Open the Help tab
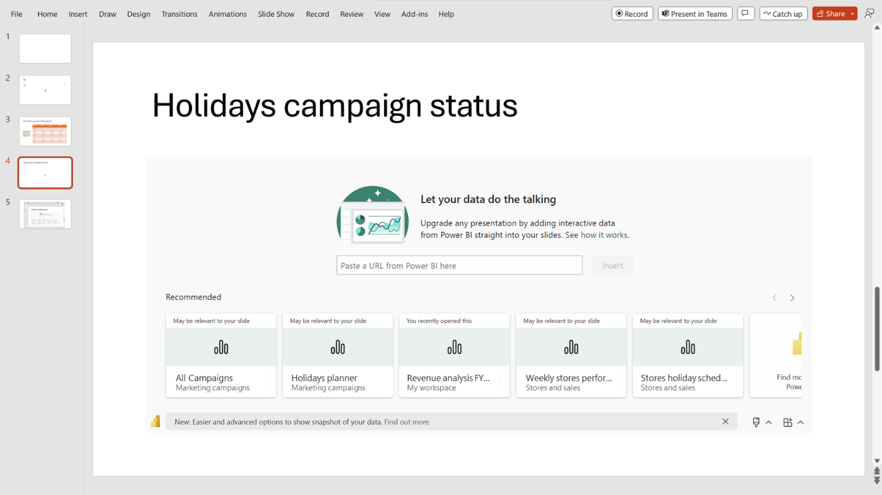 pos(446,14)
